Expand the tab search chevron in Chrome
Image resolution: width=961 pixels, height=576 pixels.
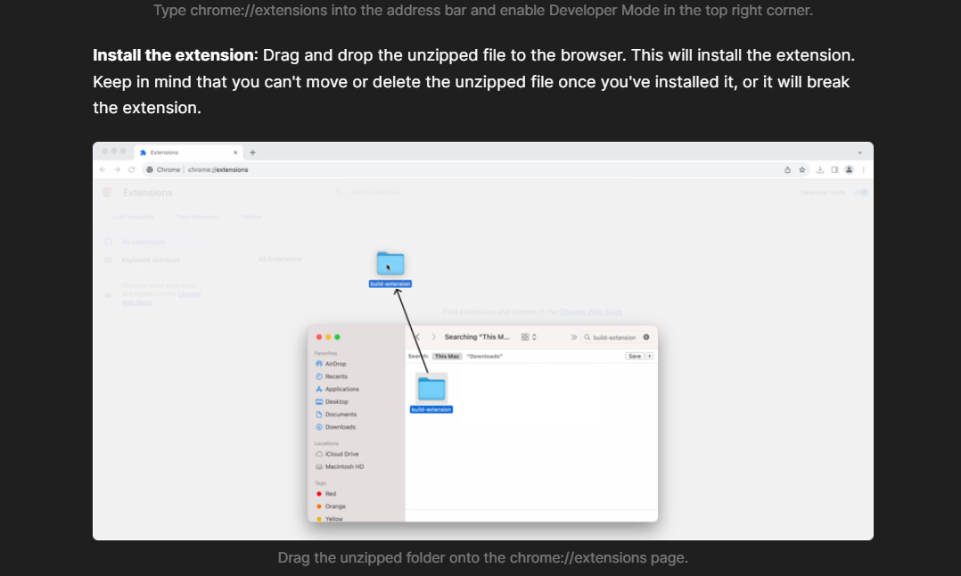pos(860,152)
